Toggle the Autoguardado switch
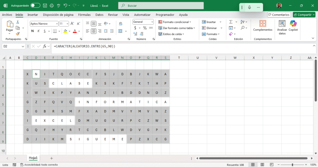This screenshot has width=318, height=167. click(x=35, y=6)
